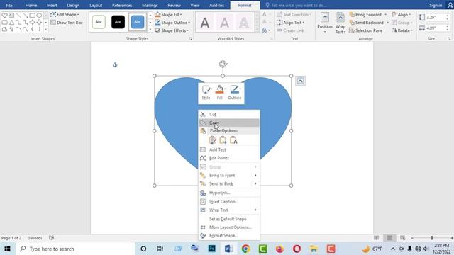
Task: Switch to the Insert ribbon tab
Action: (x=52, y=5)
